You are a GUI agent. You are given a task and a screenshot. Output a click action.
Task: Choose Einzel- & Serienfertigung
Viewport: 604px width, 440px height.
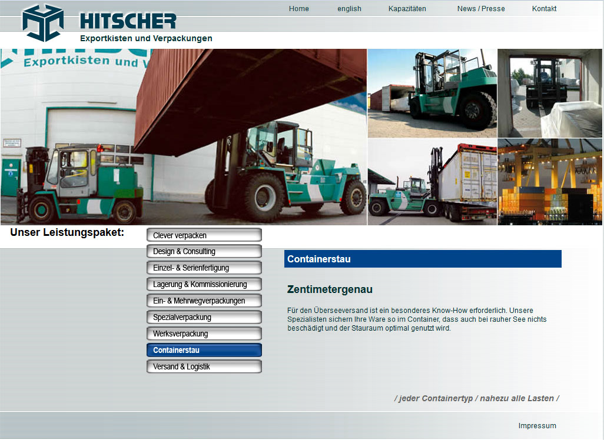[204, 268]
